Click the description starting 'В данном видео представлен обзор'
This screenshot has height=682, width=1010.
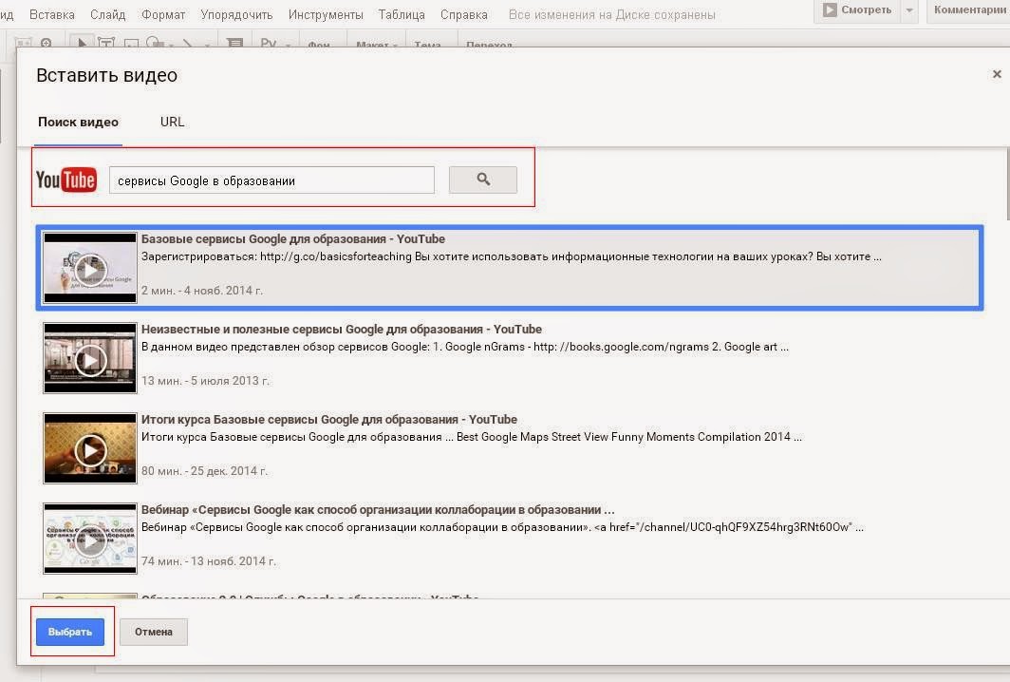[465, 347]
